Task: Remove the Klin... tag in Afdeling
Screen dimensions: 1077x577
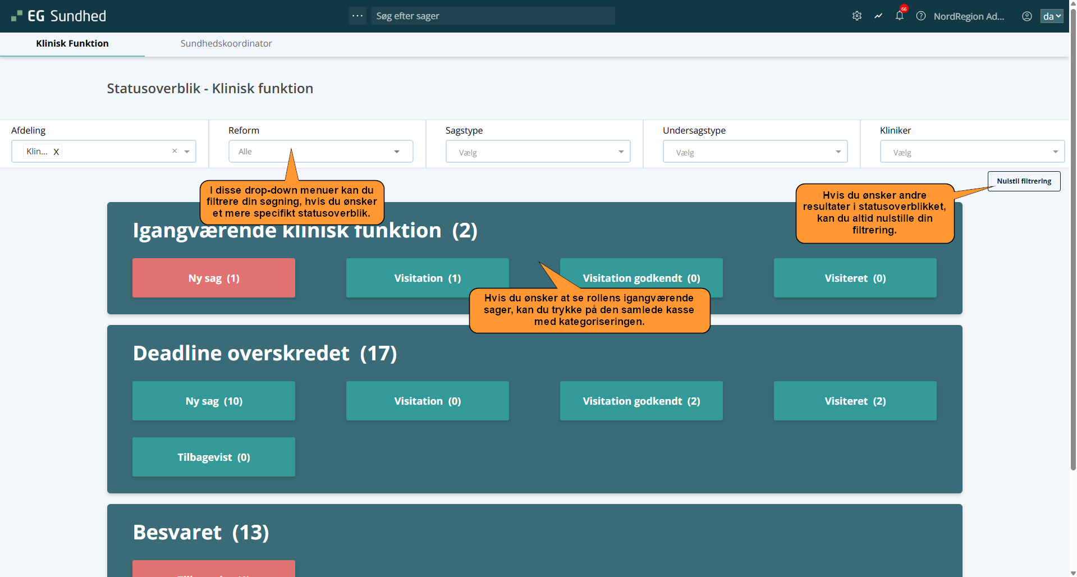Action: pyautogui.click(x=56, y=152)
